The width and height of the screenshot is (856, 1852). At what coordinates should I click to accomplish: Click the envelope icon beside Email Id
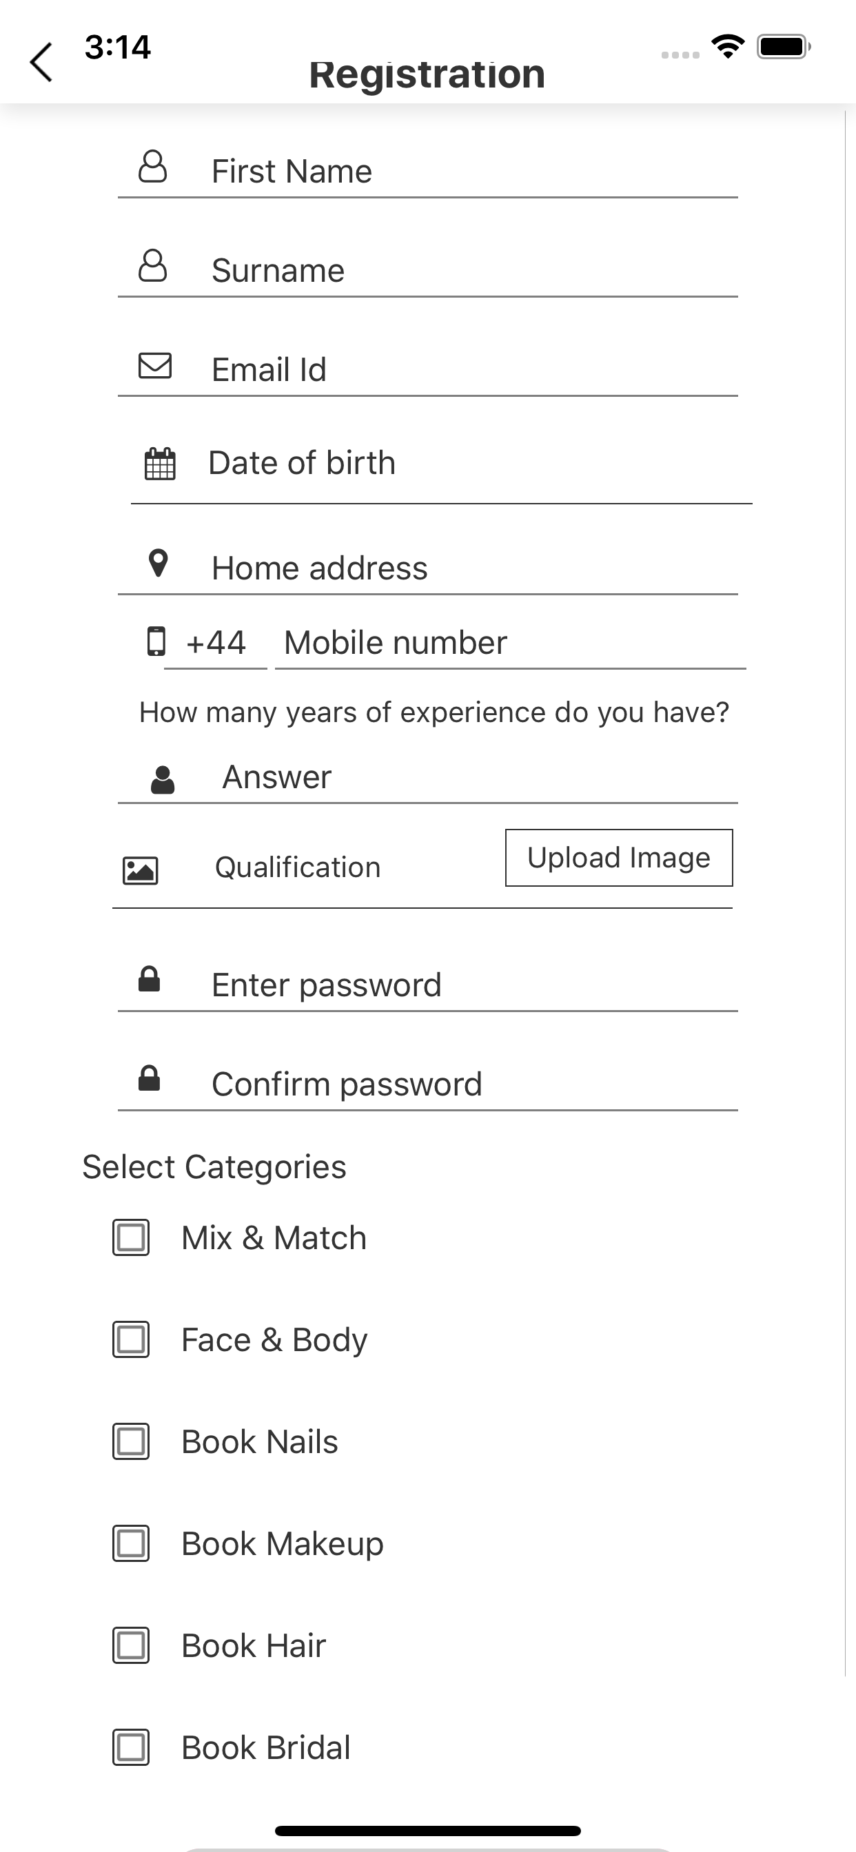tap(154, 365)
